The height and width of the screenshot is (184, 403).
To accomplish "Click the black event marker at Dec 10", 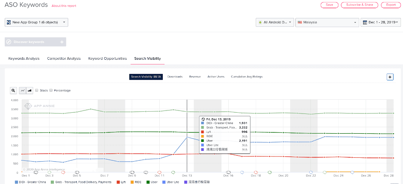I will click(146, 172).
